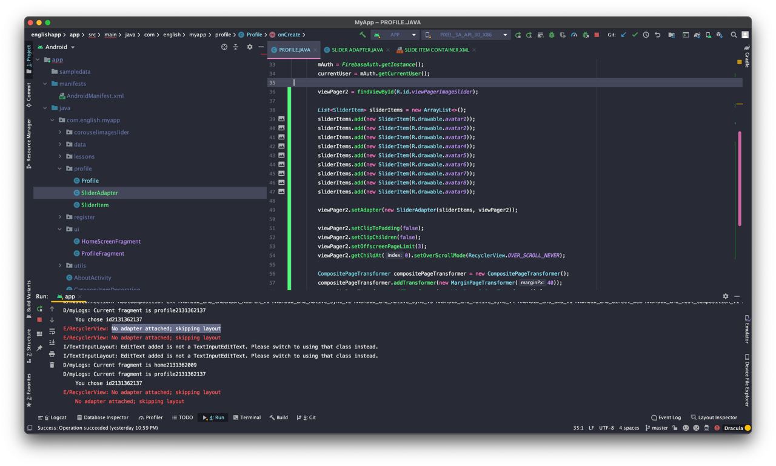Viewport: 776px width, 466px height.
Task: Toggle the Resource Manager side button
Action: click(x=28, y=144)
